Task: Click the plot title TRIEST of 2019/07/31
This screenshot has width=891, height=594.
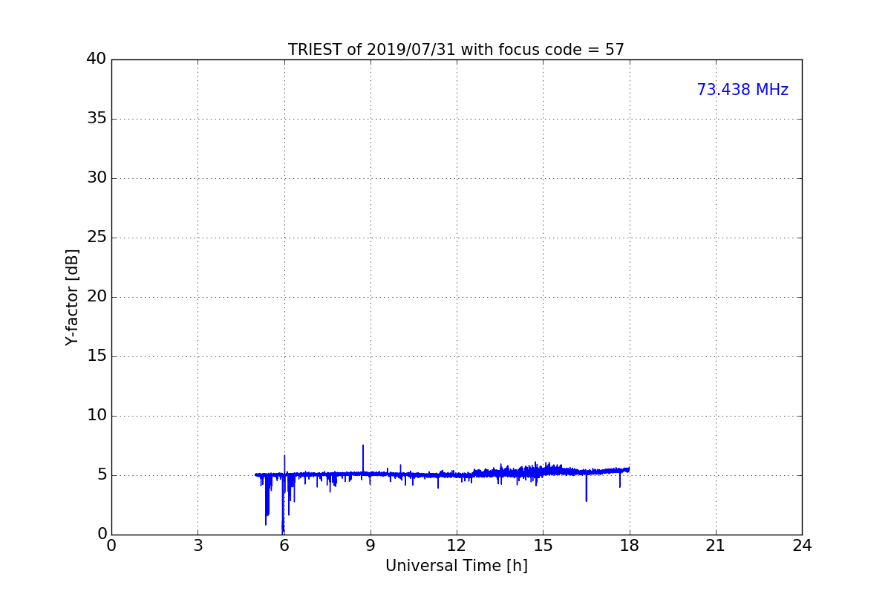Action: [x=456, y=50]
